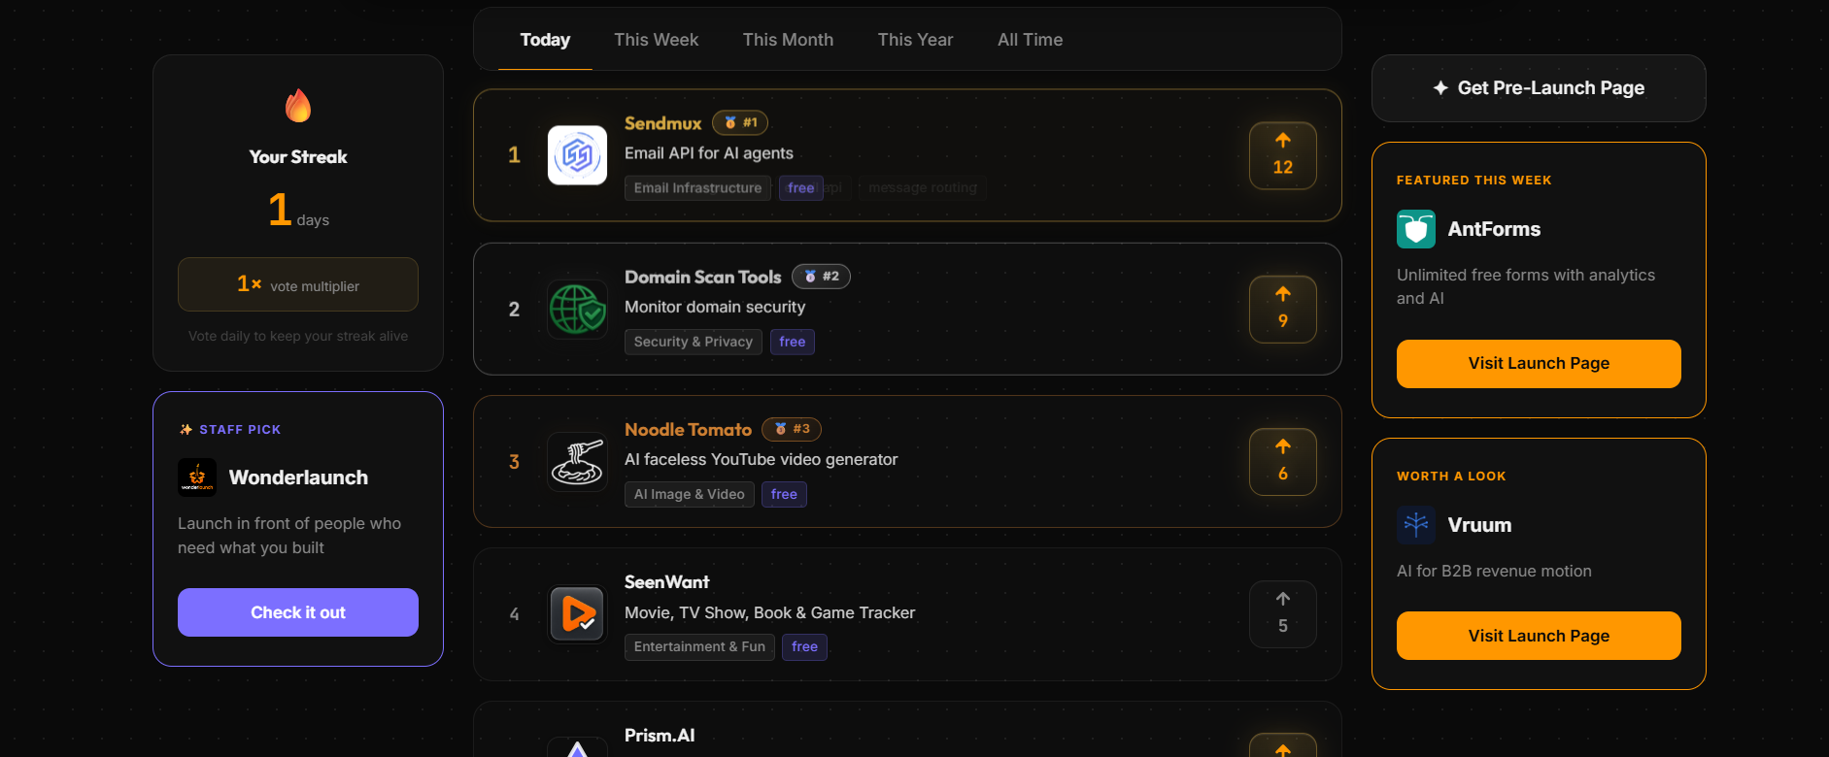Click the AntForms product name

coord(1494,229)
